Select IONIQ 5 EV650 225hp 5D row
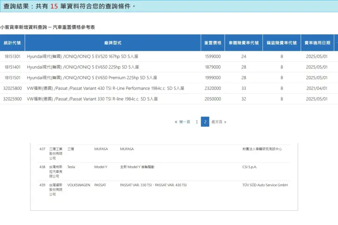The image size is (338, 225). (x=83, y=67)
